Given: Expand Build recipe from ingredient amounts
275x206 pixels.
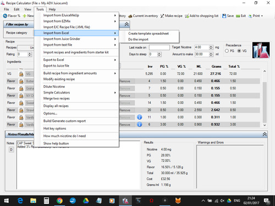Looking at the screenshot, I should point(115,73).
